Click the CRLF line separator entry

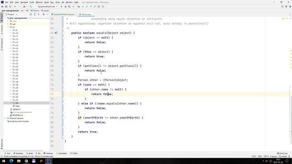pos(260,156)
